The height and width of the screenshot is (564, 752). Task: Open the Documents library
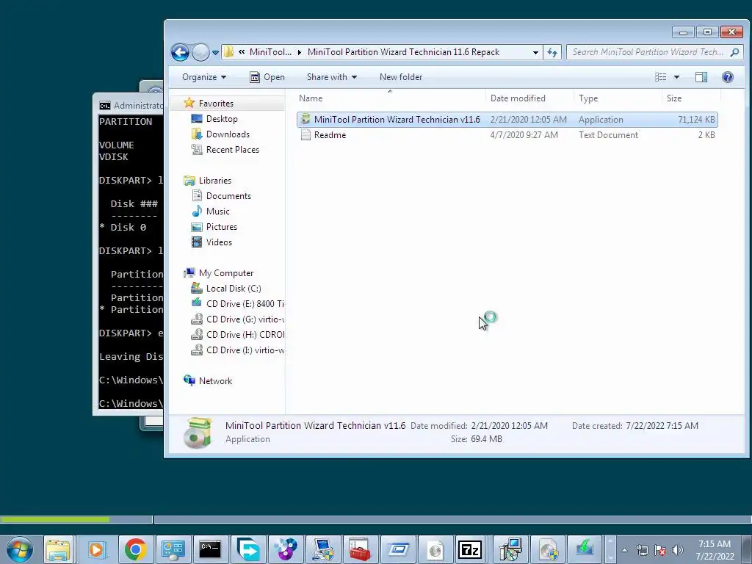(228, 196)
